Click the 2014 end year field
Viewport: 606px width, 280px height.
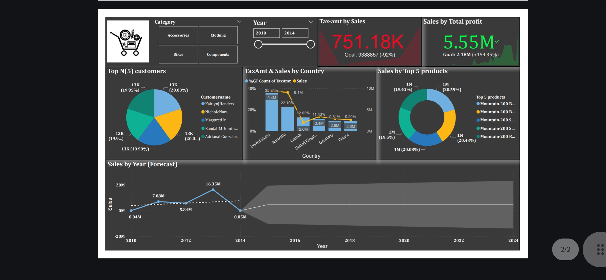295,33
